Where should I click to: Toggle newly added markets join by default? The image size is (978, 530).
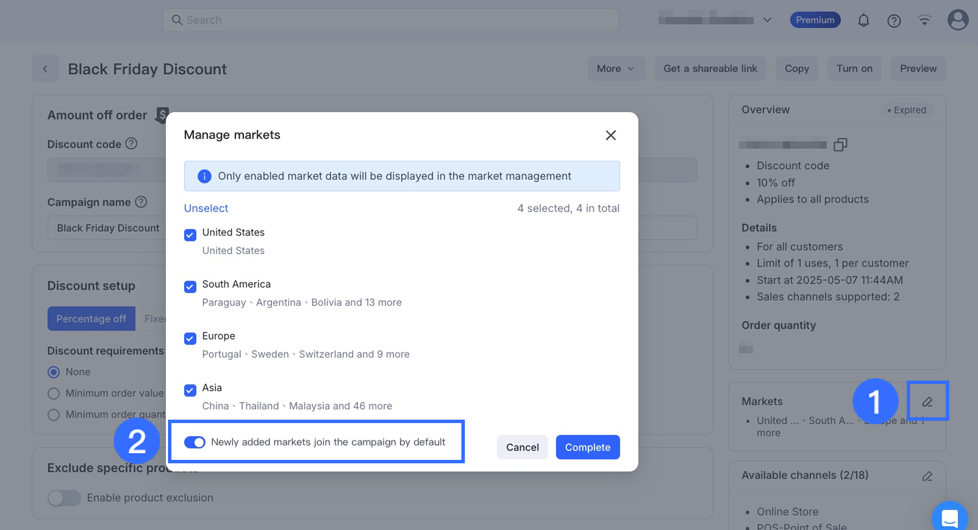(x=194, y=442)
